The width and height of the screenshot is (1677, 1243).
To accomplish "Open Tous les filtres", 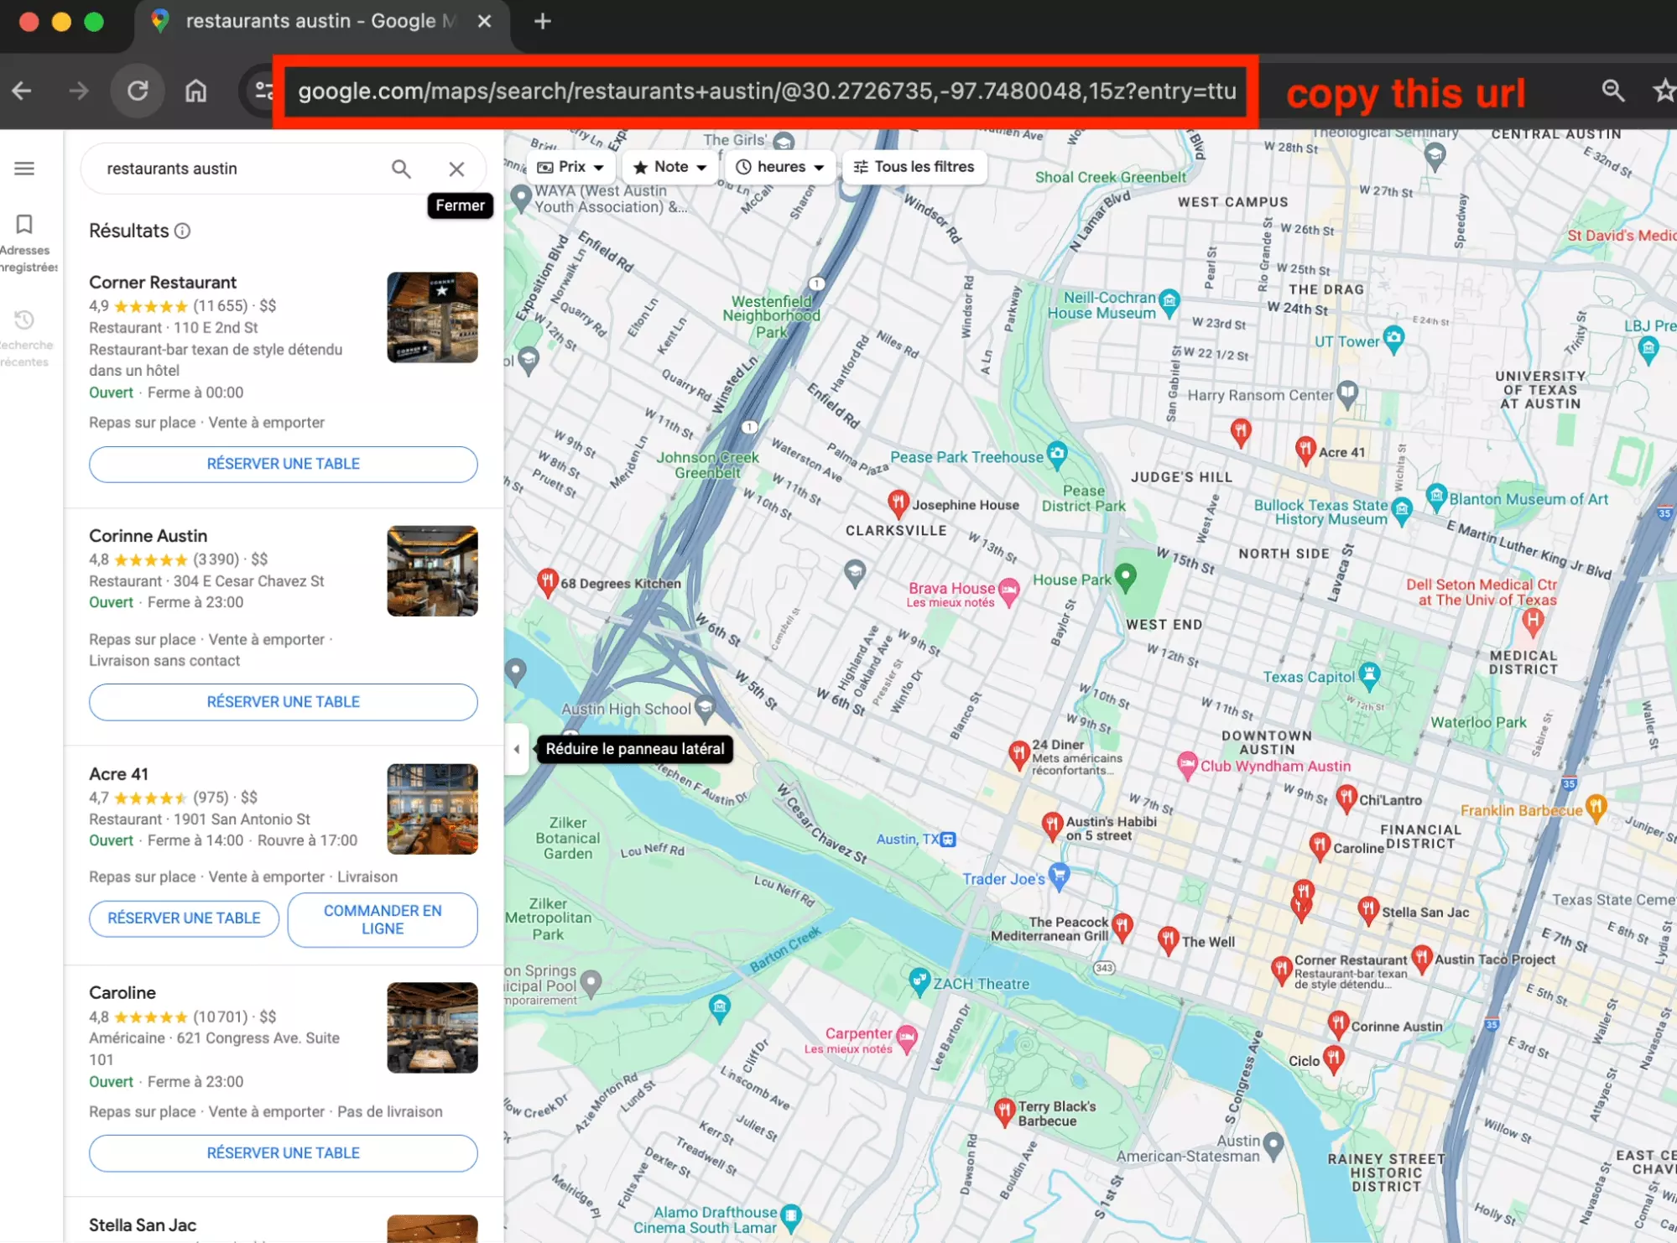I will point(914,166).
